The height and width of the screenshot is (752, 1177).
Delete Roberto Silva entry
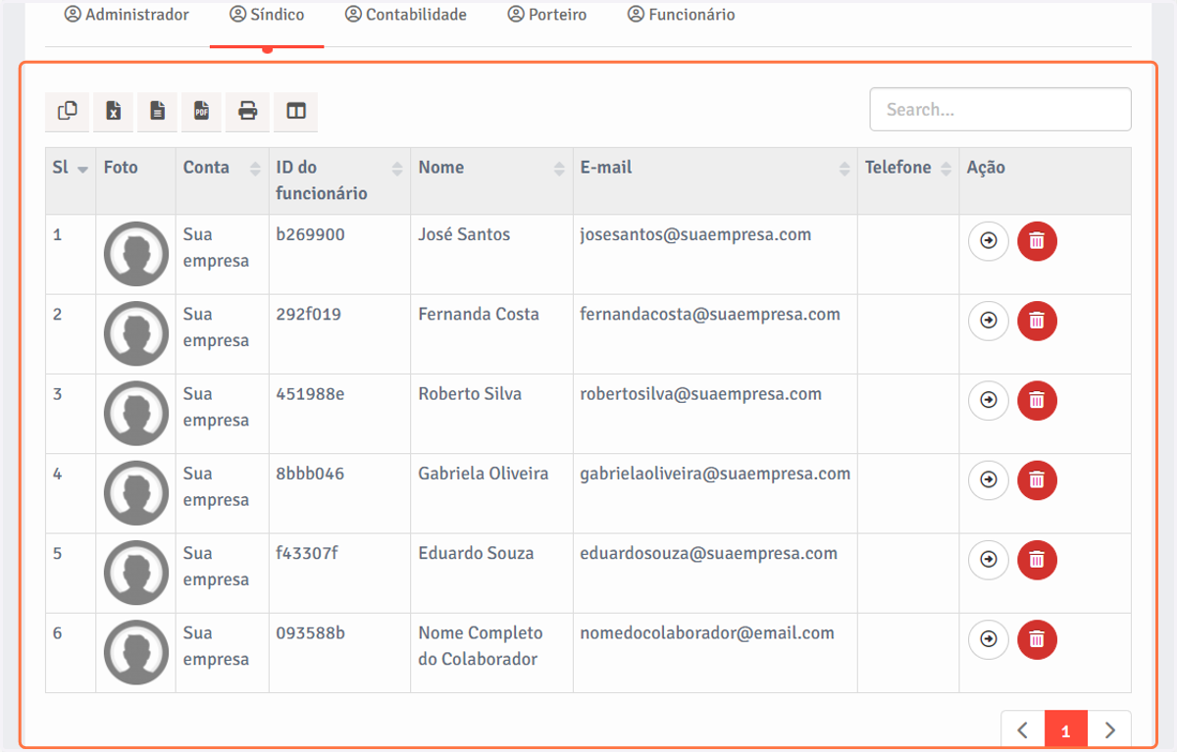[1038, 400]
